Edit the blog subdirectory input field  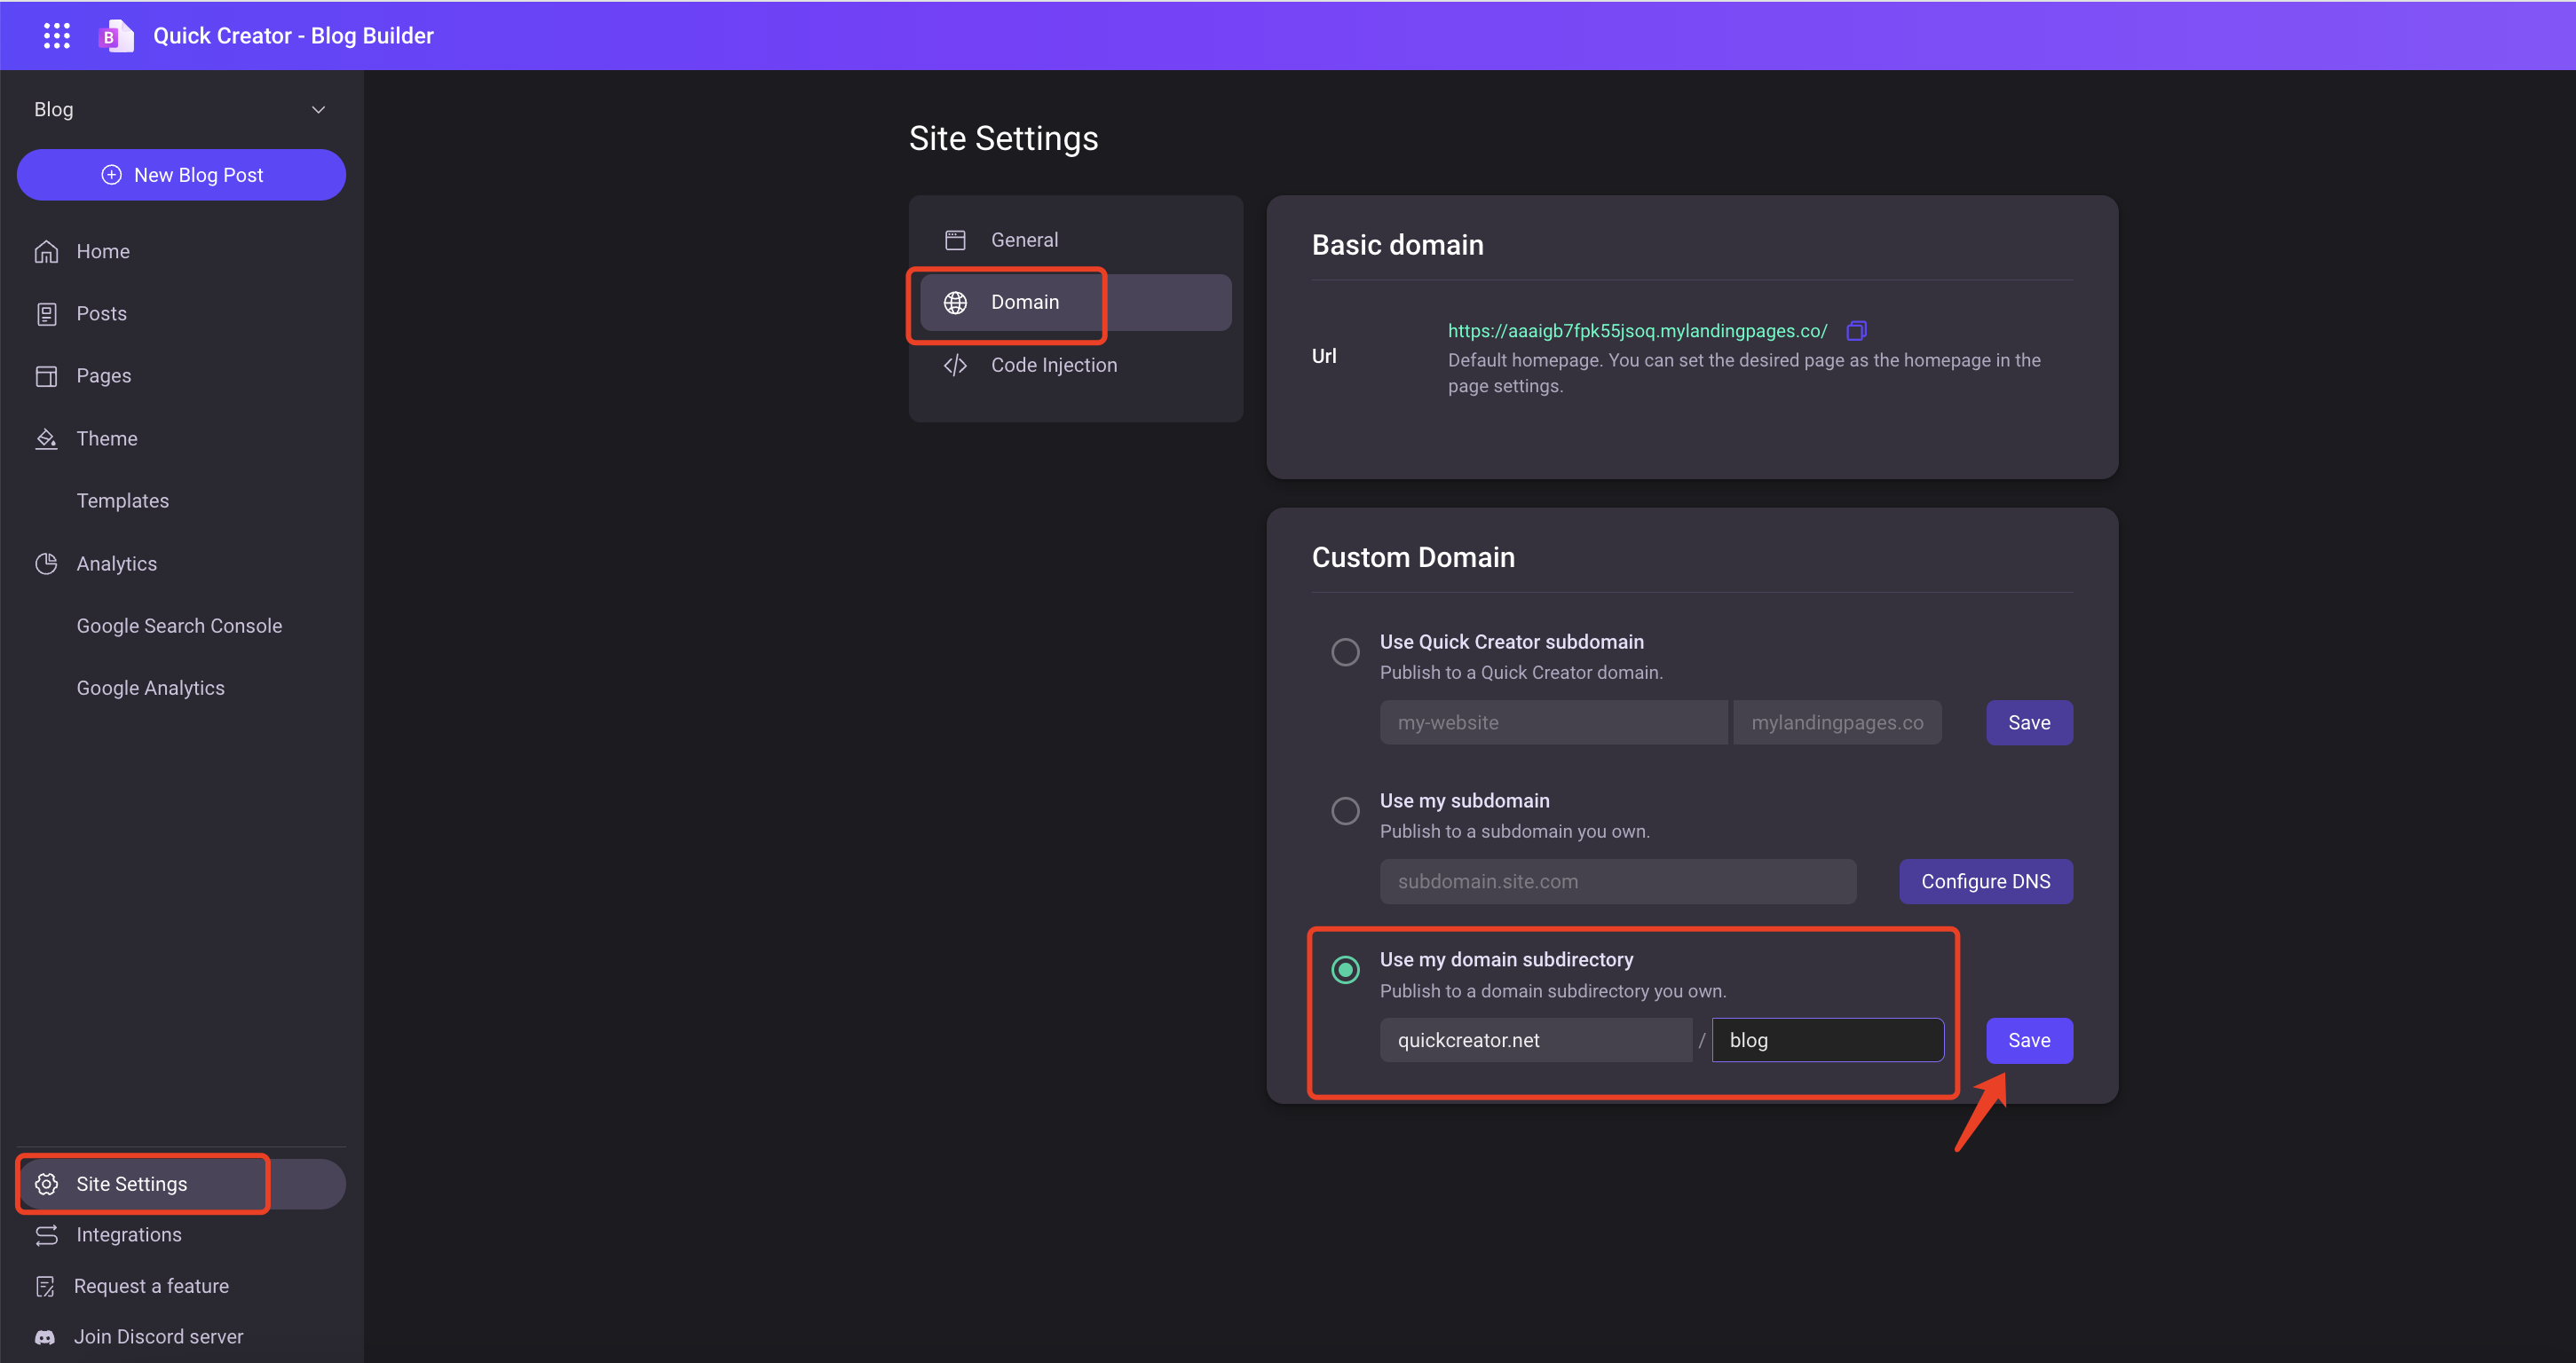1827,1039
